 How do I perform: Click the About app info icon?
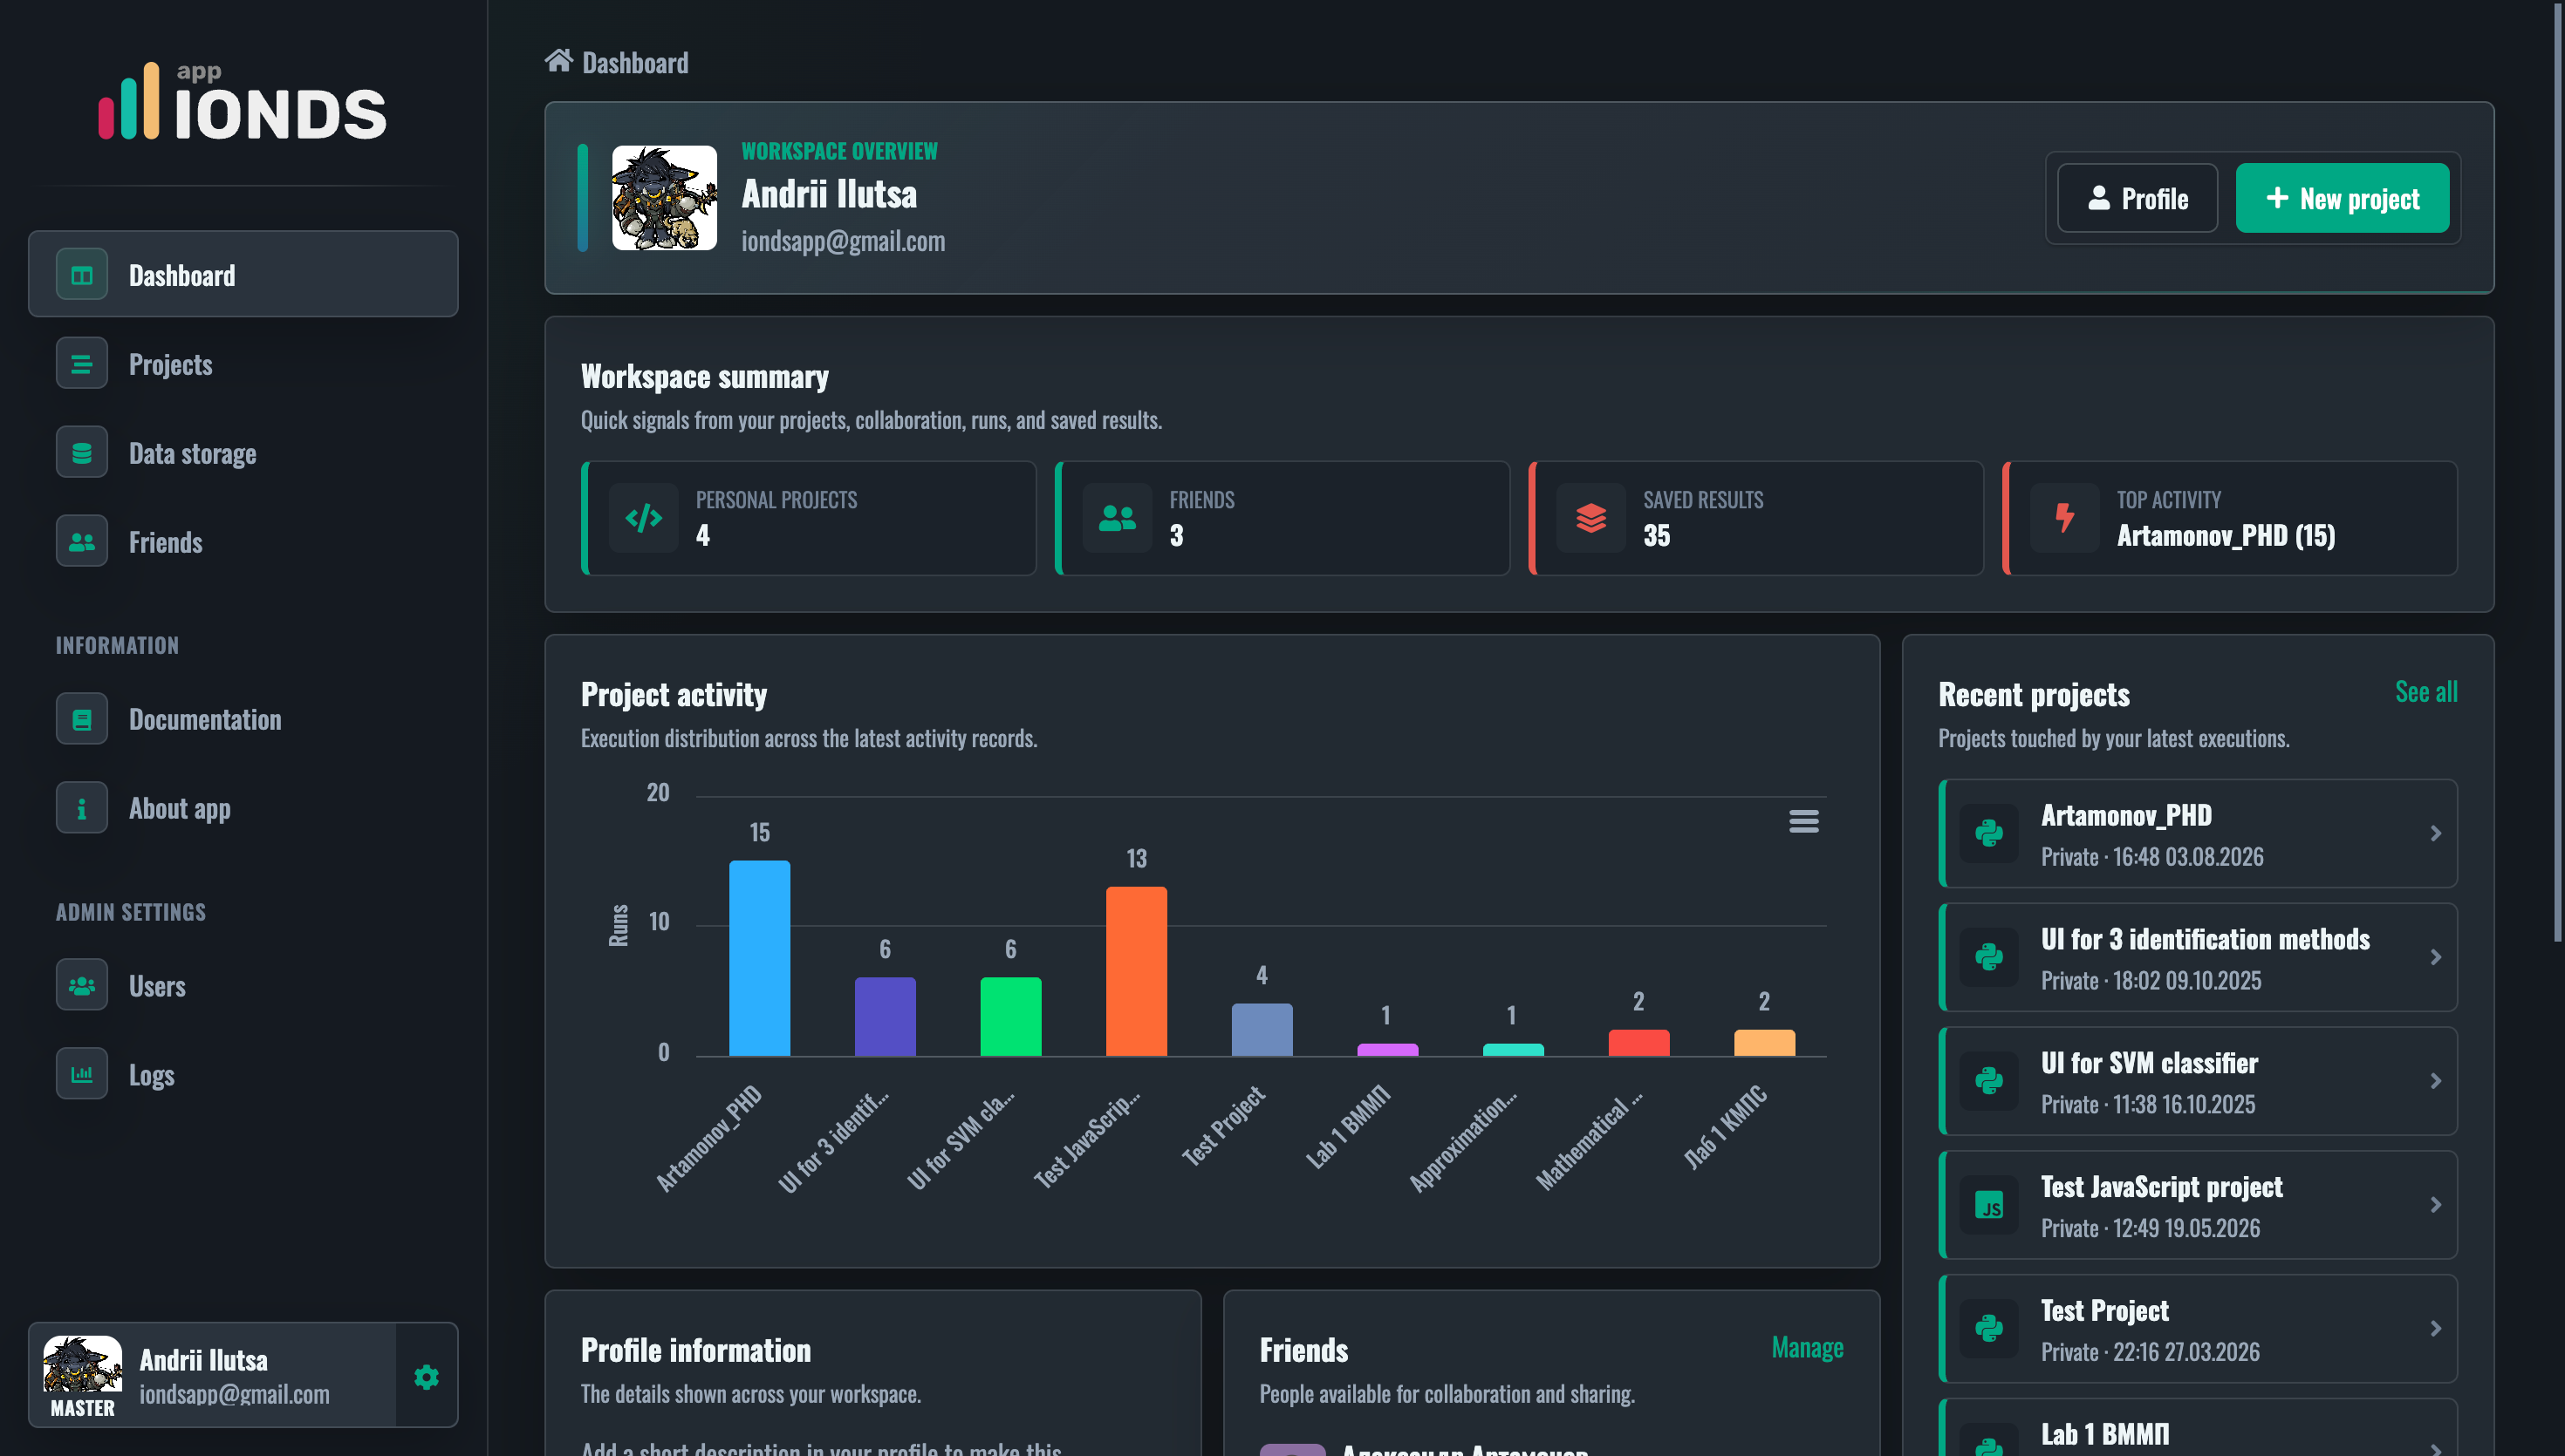[82, 807]
